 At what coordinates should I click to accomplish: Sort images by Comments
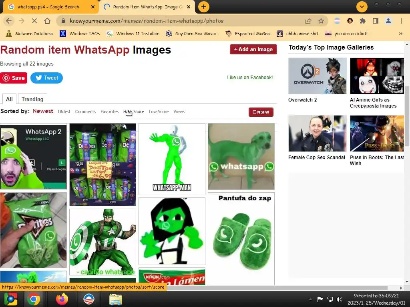click(x=86, y=112)
